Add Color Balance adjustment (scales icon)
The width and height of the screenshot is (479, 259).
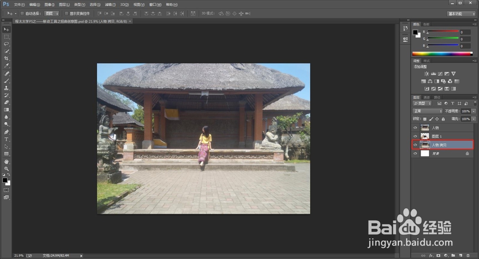[x=430, y=81]
